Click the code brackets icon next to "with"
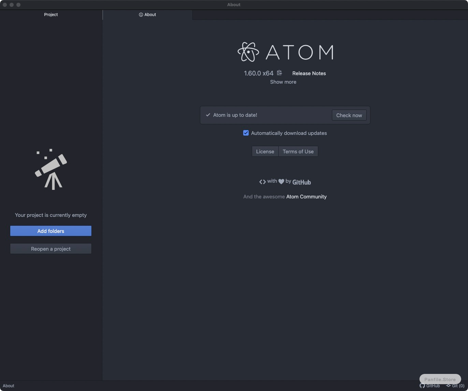Viewport: 468px width, 391px height. (262, 182)
